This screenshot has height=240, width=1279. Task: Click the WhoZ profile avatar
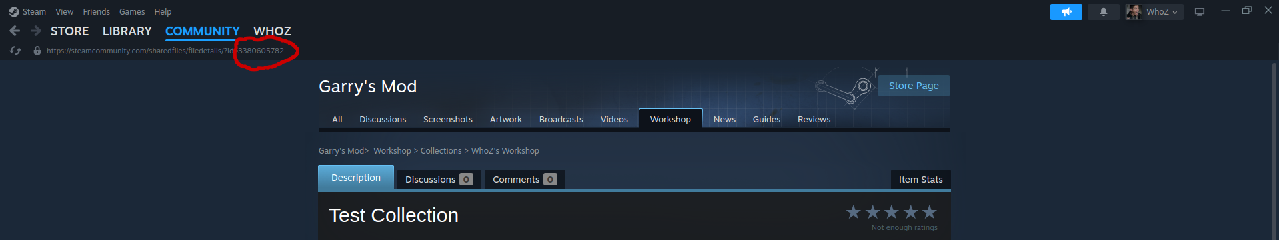[1134, 12]
